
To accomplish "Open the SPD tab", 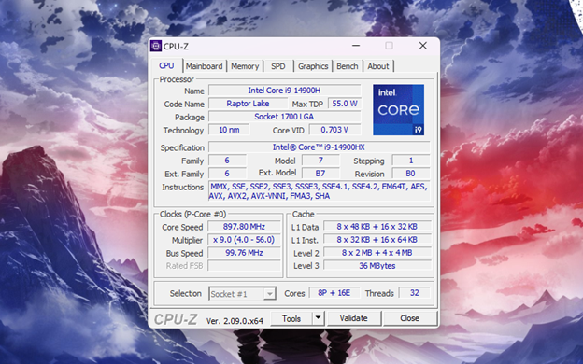I will 278,66.
